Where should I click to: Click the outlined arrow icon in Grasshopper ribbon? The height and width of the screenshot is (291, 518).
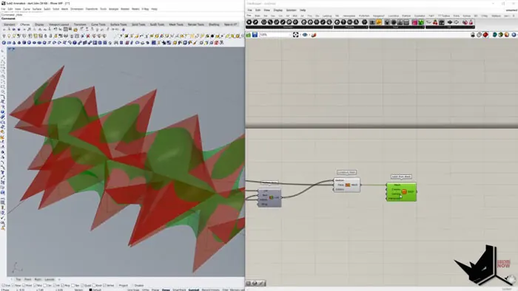click(457, 22)
